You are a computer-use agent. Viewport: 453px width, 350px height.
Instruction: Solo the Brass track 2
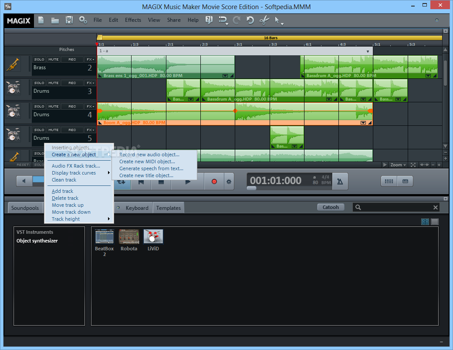(x=39, y=59)
